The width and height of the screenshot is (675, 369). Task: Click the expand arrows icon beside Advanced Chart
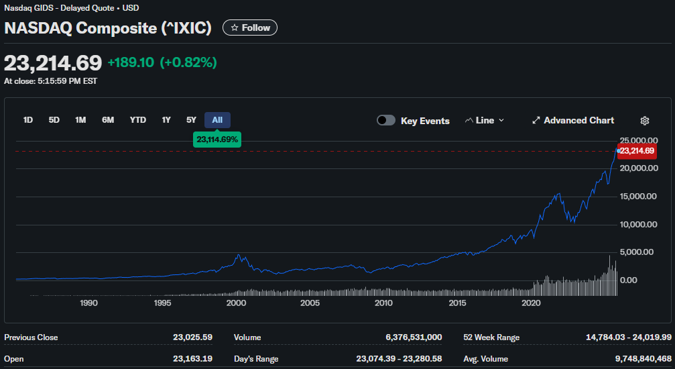coord(536,121)
